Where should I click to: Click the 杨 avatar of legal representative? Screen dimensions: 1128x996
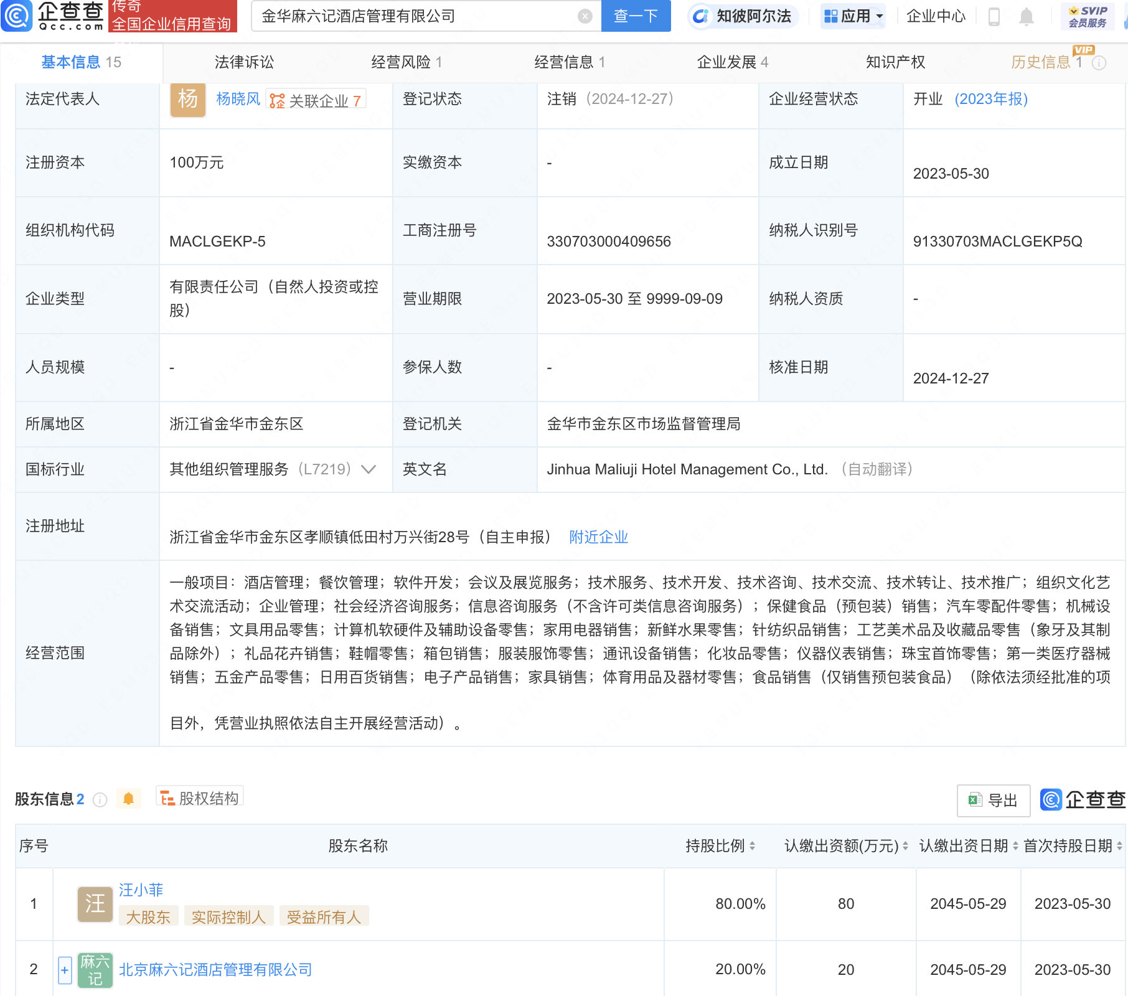click(x=188, y=100)
